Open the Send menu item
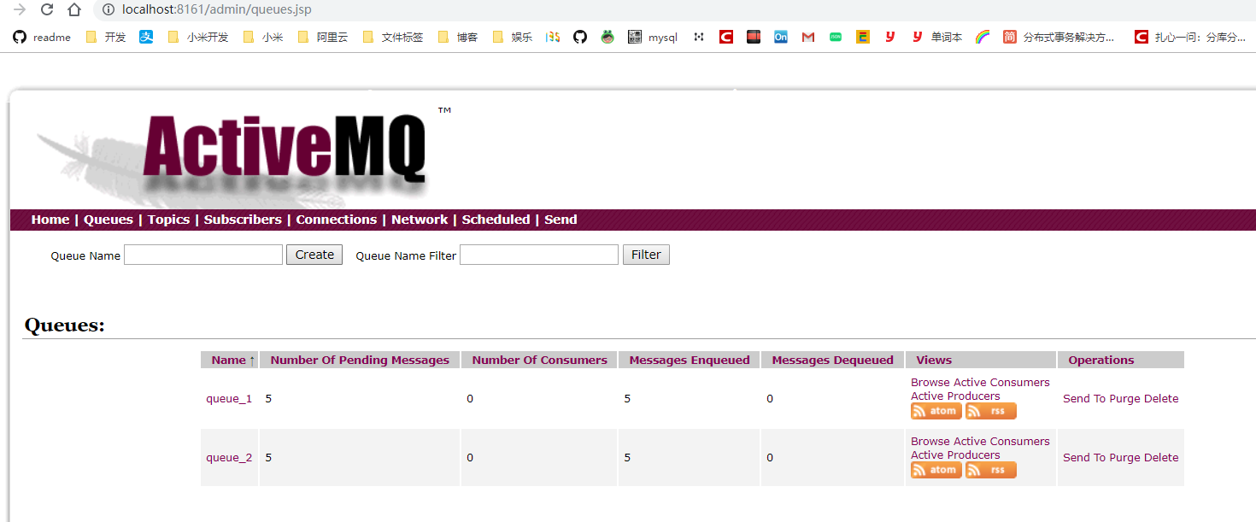 (561, 220)
